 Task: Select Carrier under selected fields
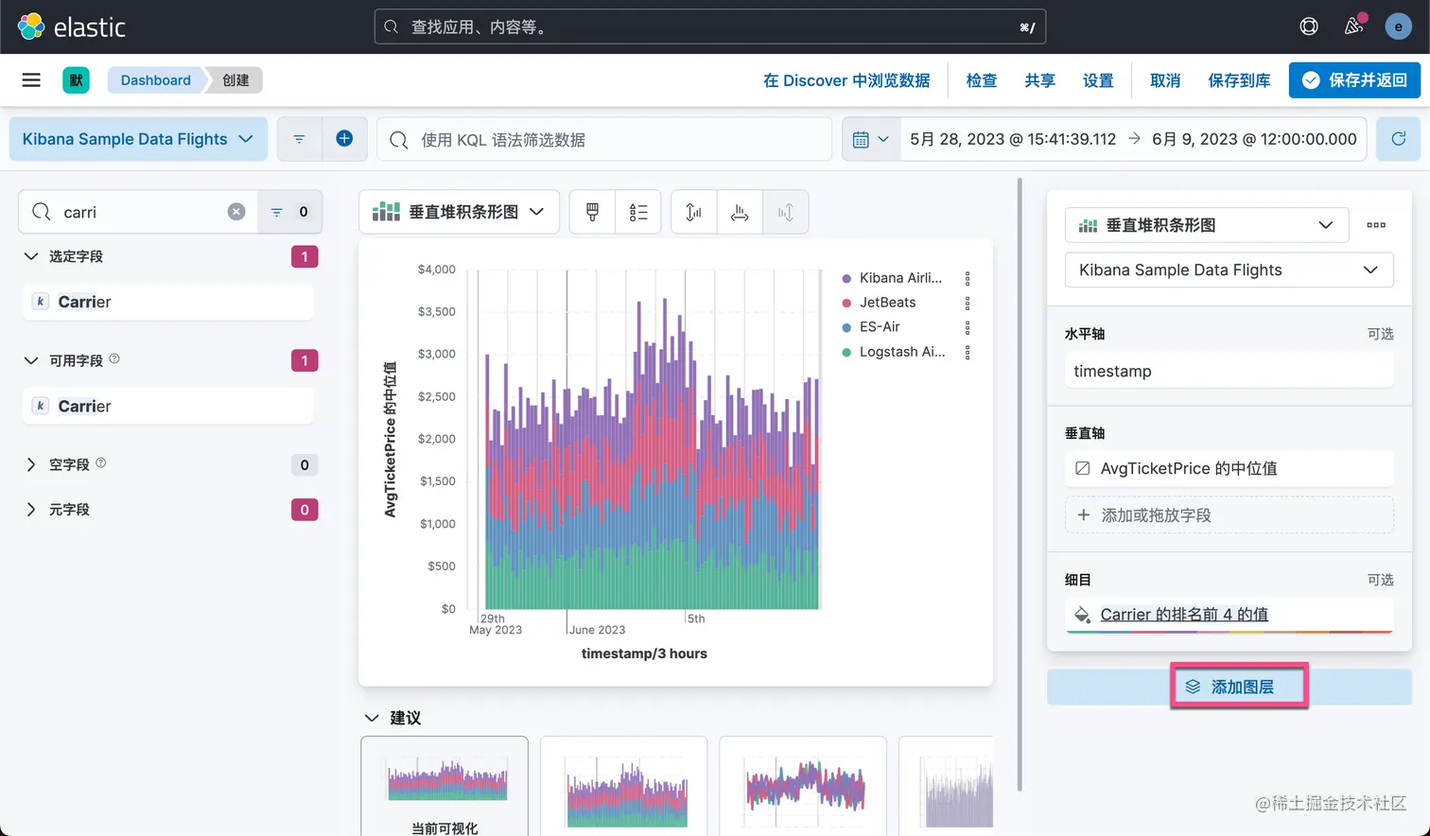pos(167,302)
